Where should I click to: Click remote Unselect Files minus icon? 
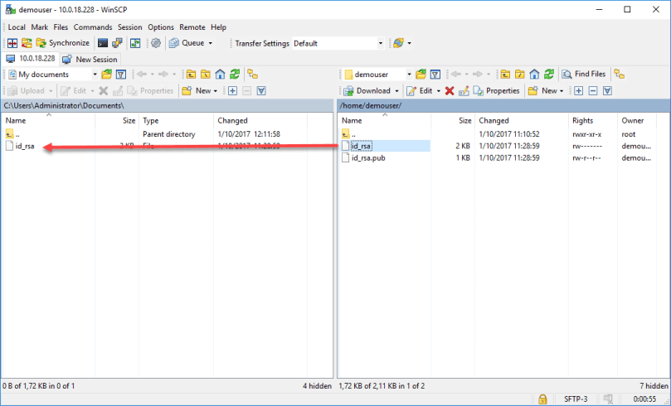pos(593,90)
